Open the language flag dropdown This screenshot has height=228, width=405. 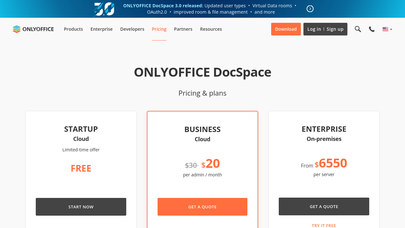[387, 29]
